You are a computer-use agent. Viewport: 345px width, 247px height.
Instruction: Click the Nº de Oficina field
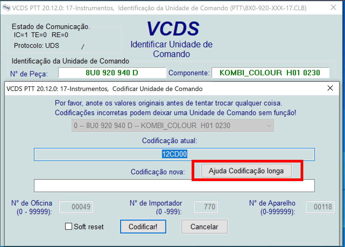[x=76, y=207]
